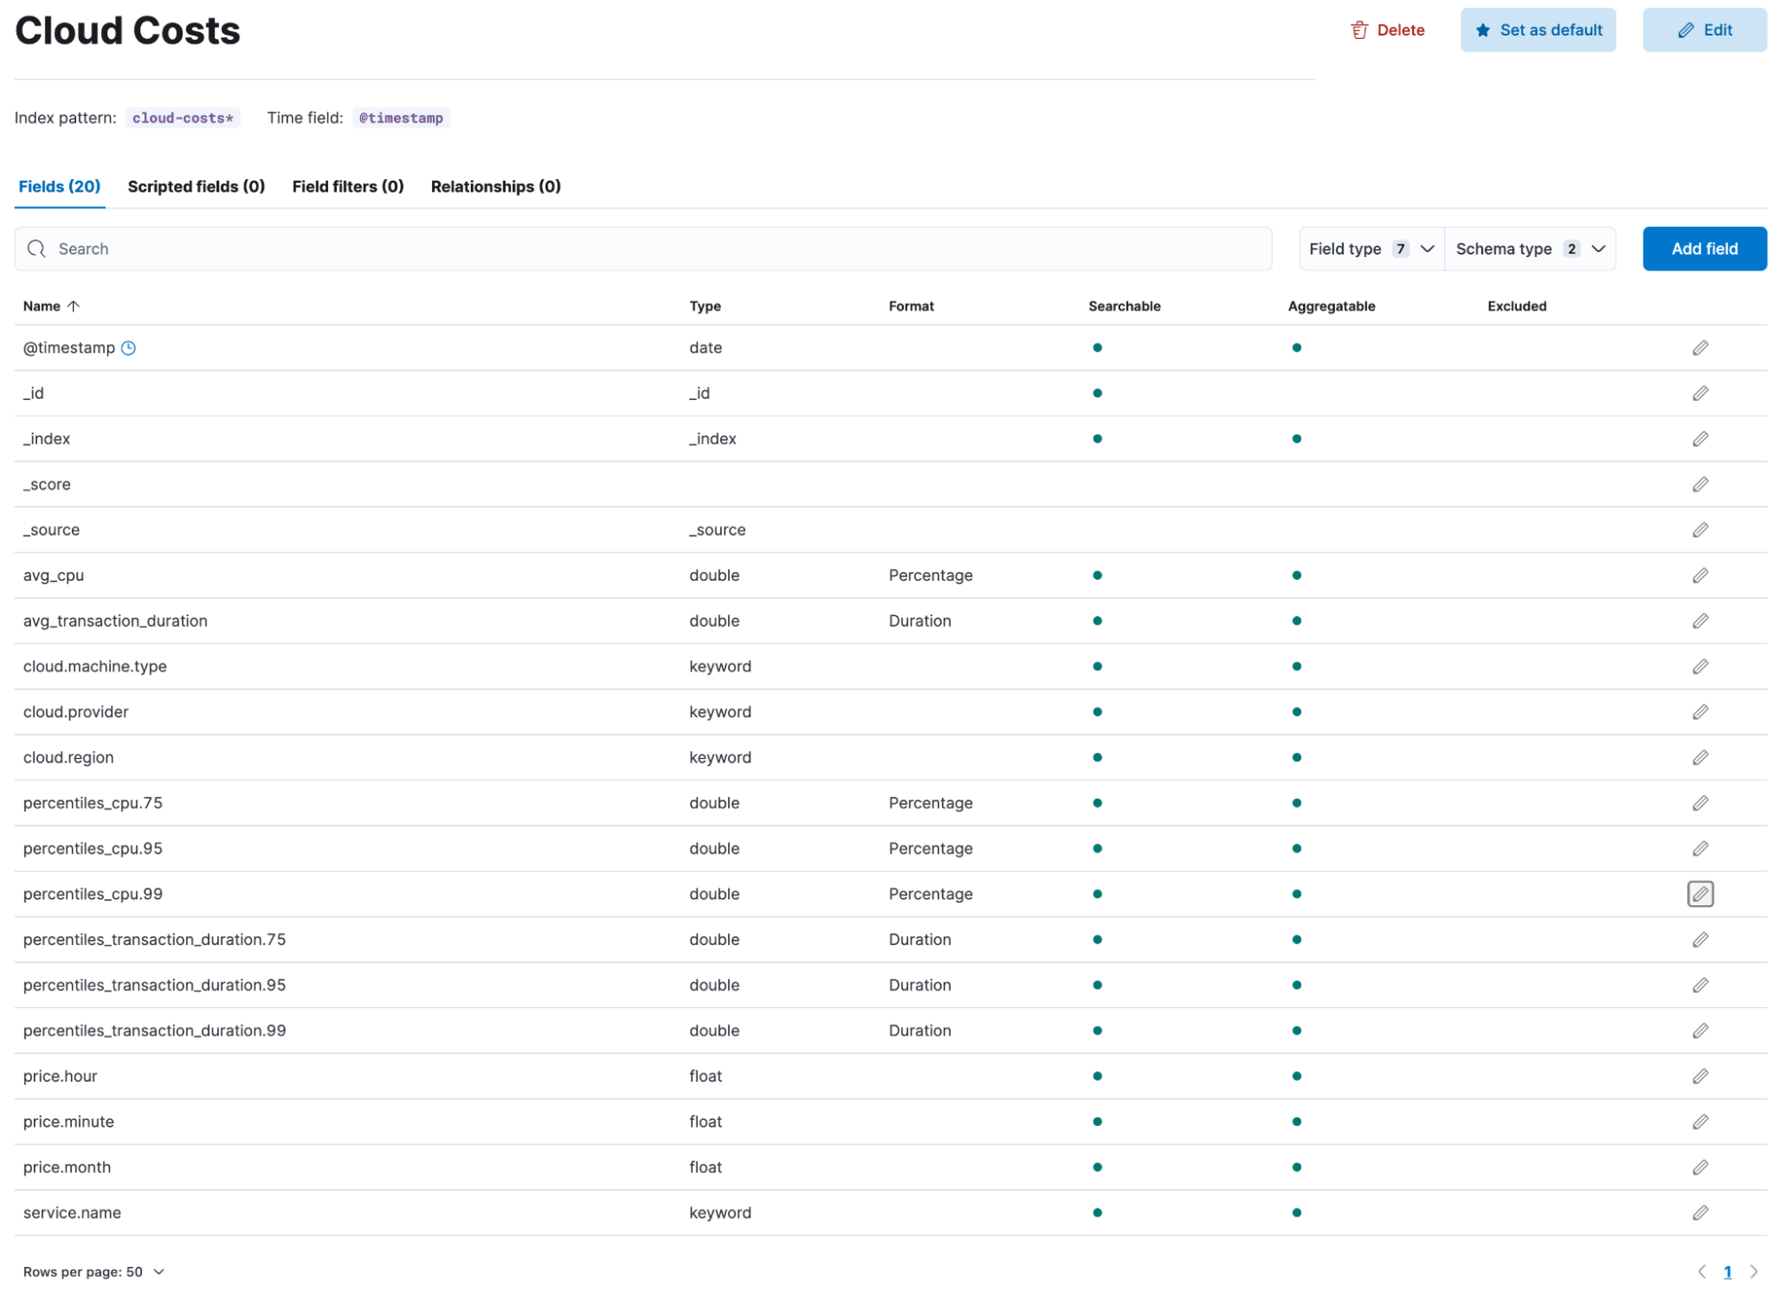Click the Add field button
The width and height of the screenshot is (1773, 1306).
(1706, 247)
